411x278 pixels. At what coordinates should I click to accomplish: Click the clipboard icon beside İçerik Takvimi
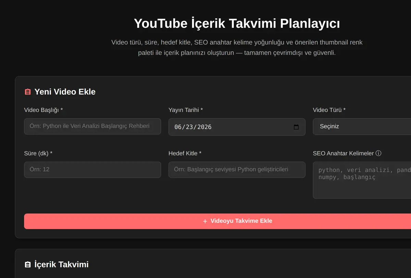coord(28,265)
